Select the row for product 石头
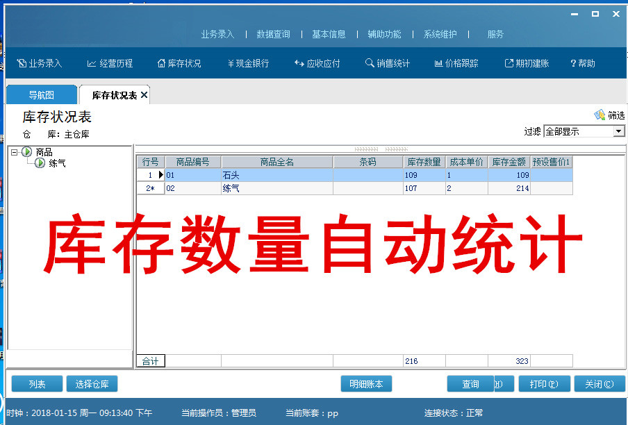Image resolution: width=628 pixels, height=425 pixels. [276, 176]
